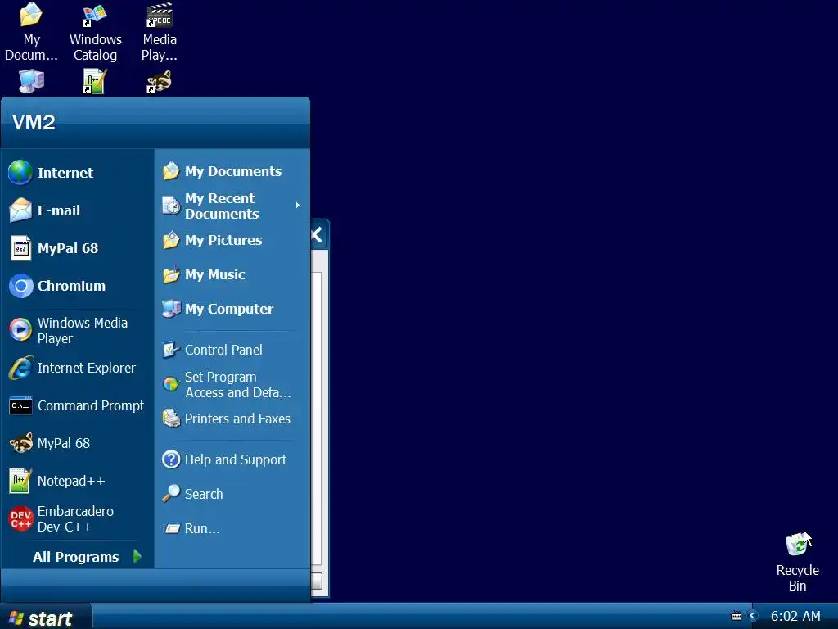Open Control Panel
This screenshot has height=629, width=838.
tap(232, 350)
